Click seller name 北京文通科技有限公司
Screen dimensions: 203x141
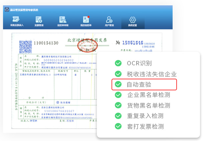[x=53, y=108]
